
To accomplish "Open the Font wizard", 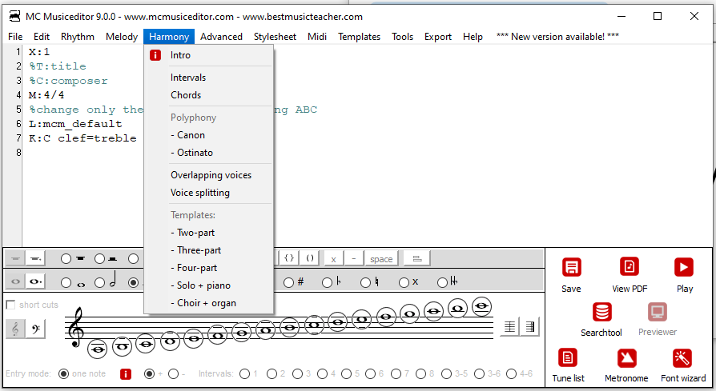I will tap(682, 358).
